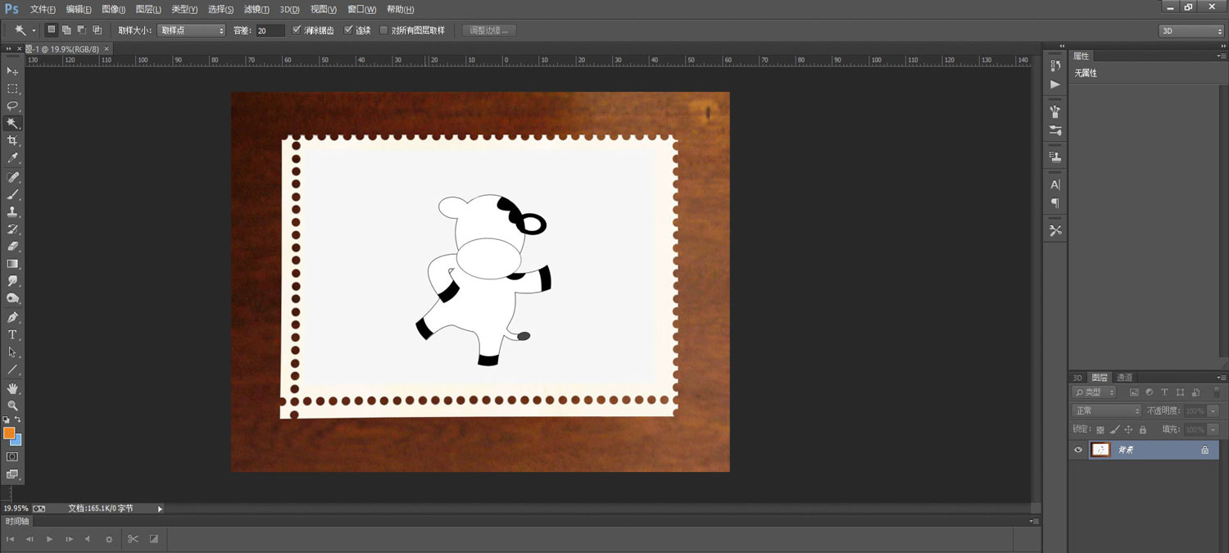Choose Subtract from Selection mode
Screen dimensions: 1229x553
pos(82,30)
